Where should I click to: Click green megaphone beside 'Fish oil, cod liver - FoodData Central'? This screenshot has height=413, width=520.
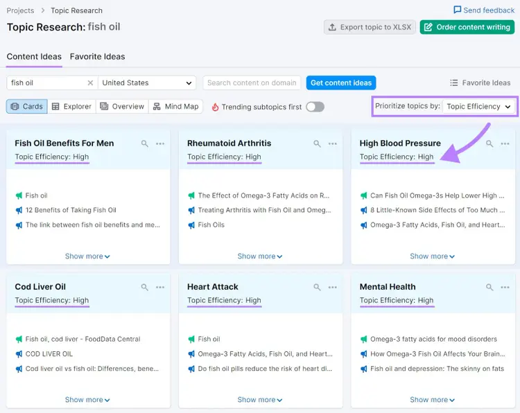19,339
